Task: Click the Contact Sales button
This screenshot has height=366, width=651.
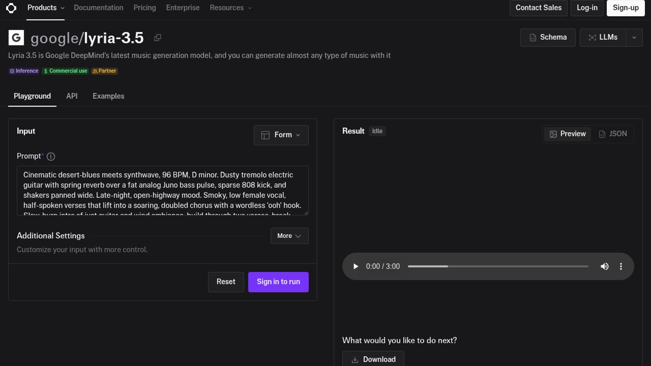Action: click(538, 8)
